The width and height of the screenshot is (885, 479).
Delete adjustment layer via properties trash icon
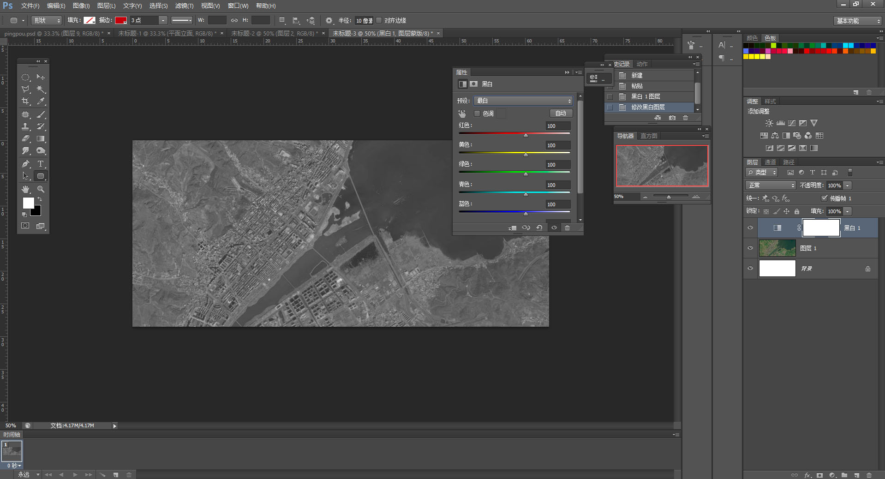567,228
